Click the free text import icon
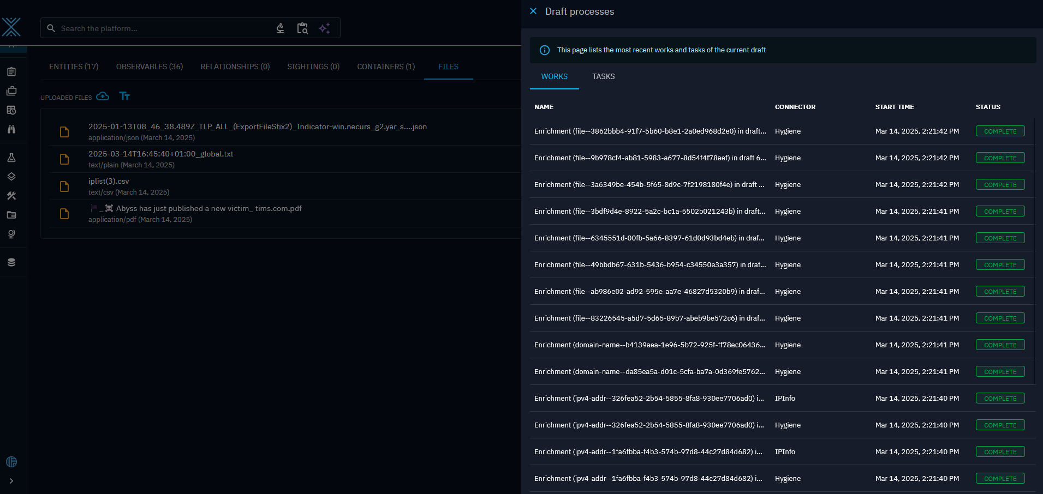Viewport: 1043px width, 494px height. point(124,97)
